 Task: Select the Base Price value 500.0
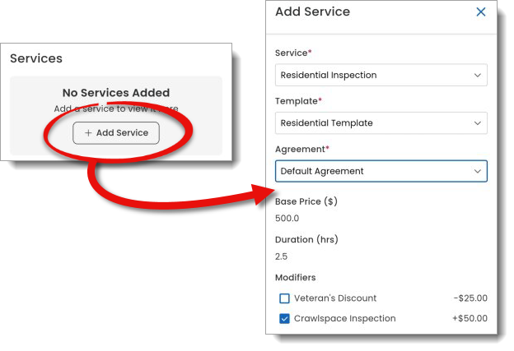tap(287, 219)
